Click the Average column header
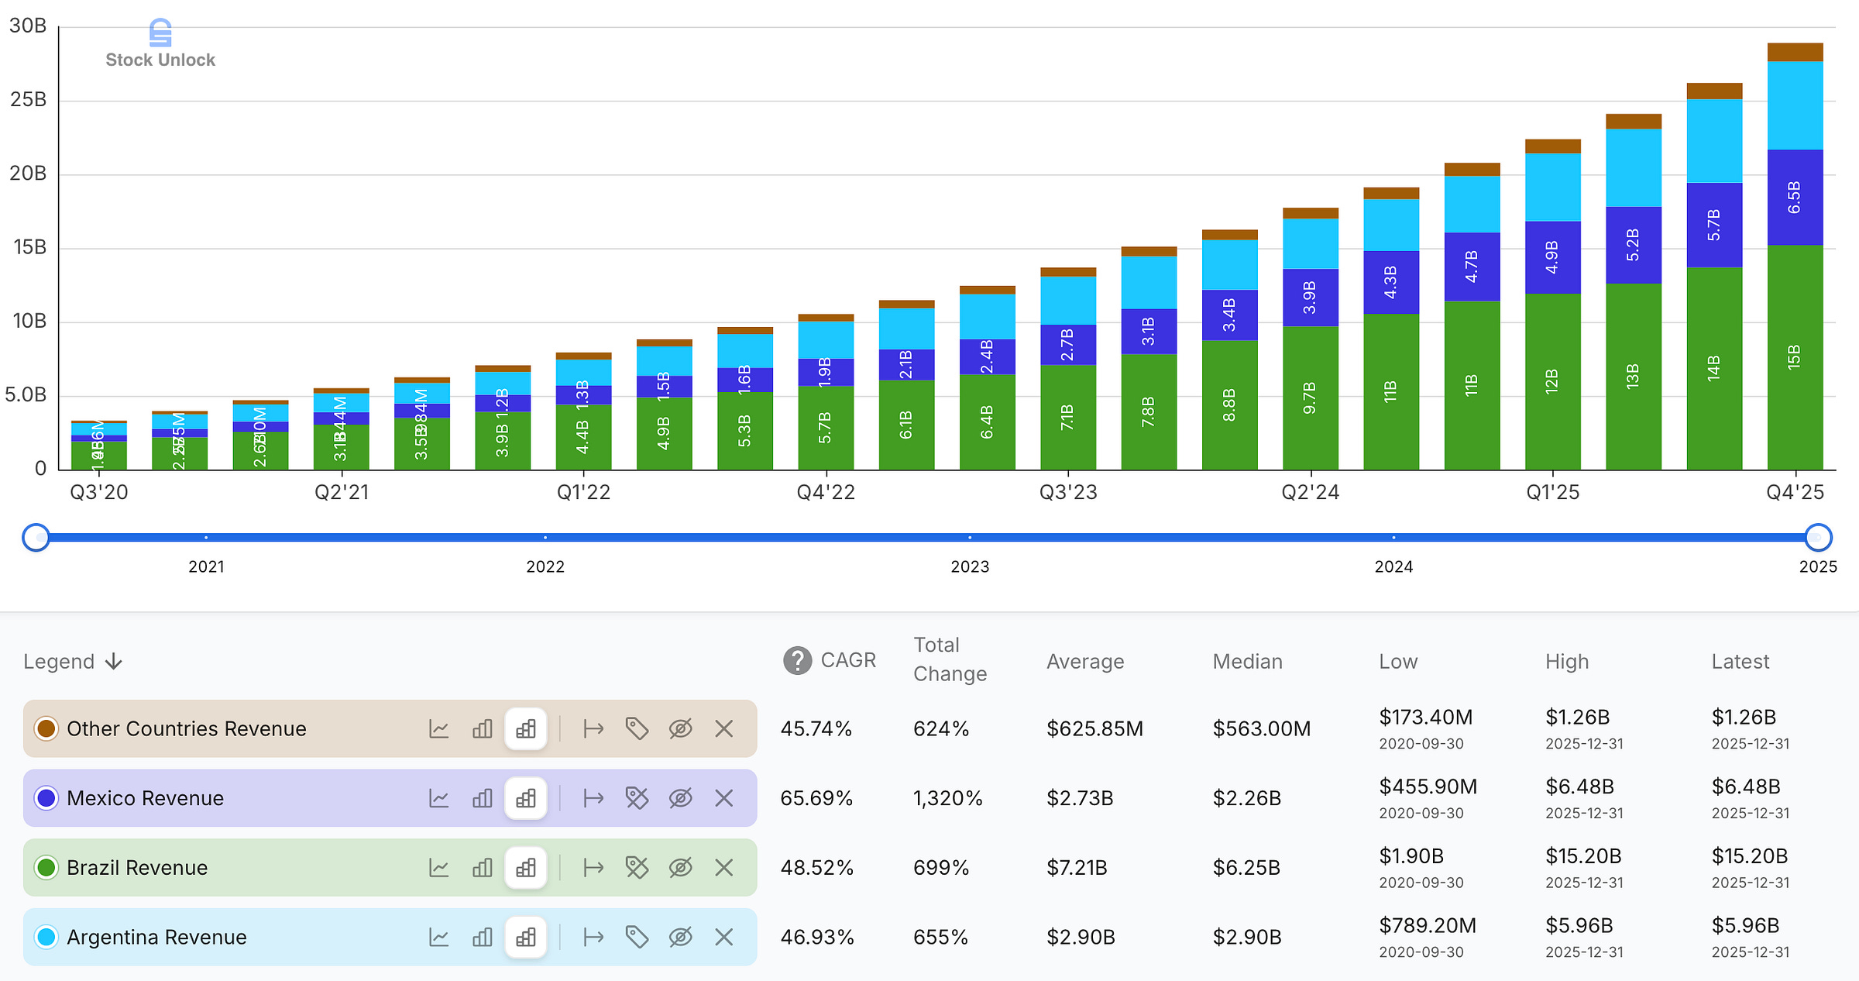This screenshot has height=981, width=1859. coord(1084,662)
